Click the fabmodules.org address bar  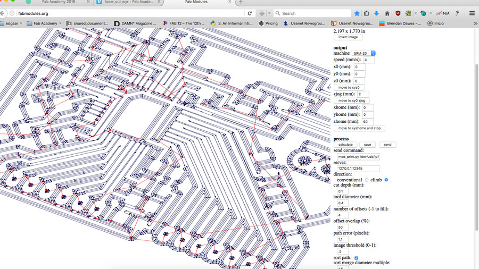point(130,13)
